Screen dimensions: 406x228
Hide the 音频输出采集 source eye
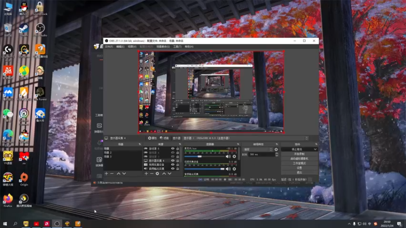[x=173, y=169]
